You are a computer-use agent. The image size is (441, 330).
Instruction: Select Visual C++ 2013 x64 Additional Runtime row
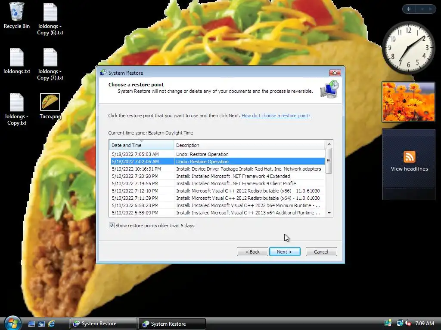pos(217,212)
